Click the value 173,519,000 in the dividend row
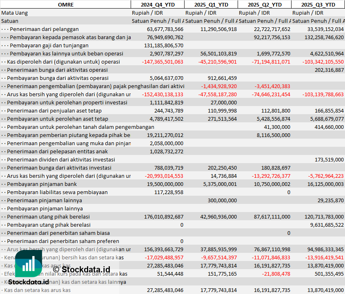Screen dimensions: 345x294 329,159
